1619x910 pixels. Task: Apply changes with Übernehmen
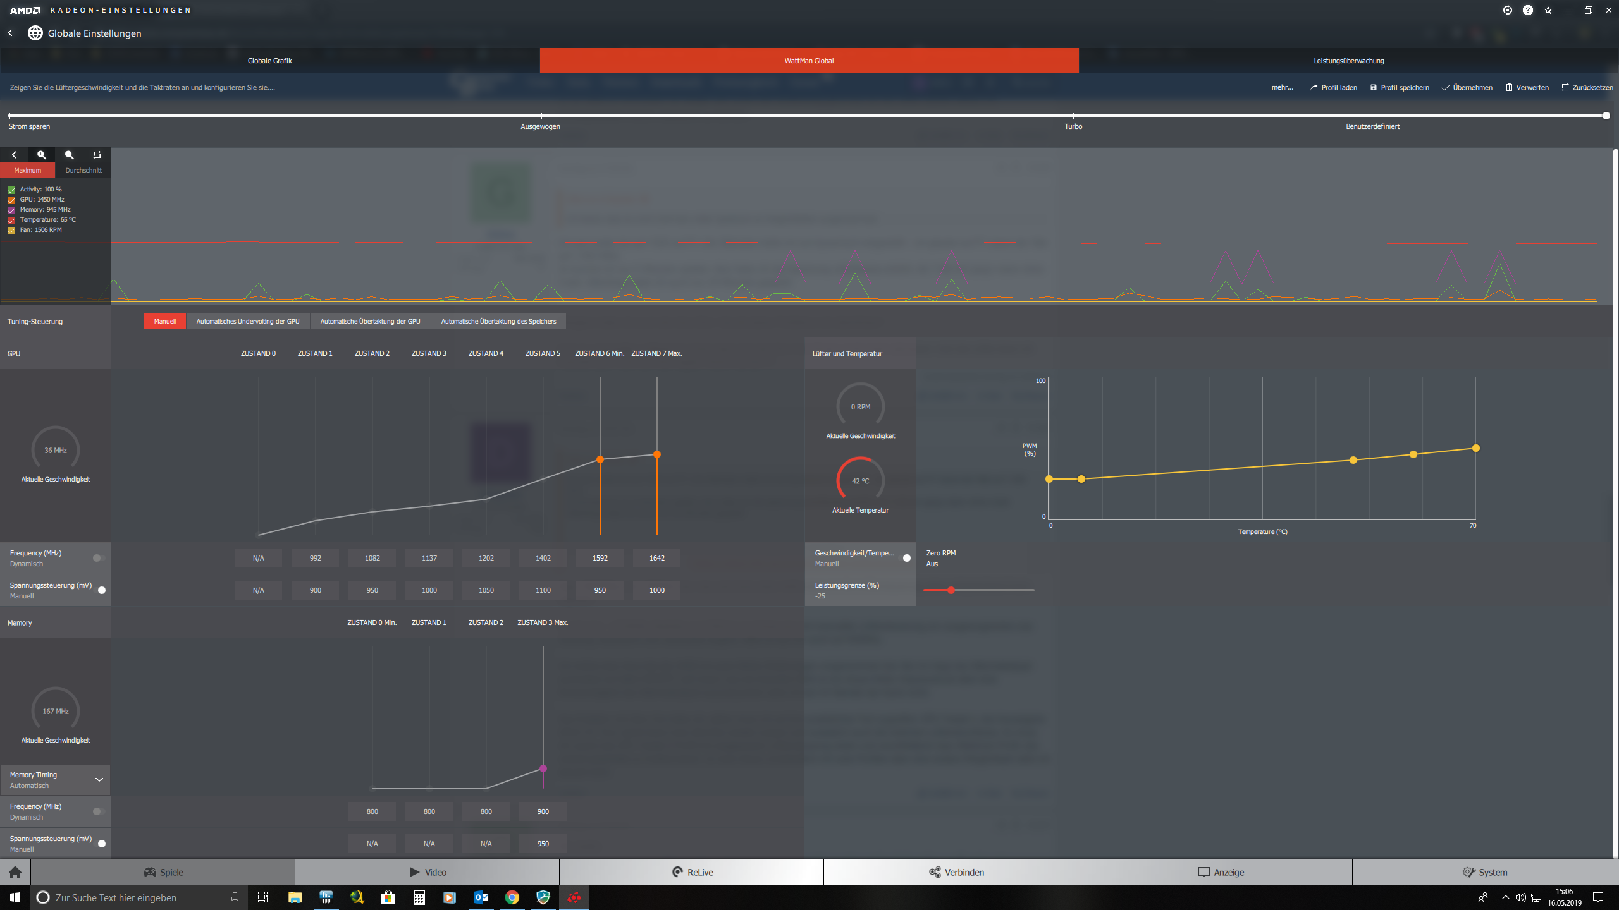click(1467, 88)
